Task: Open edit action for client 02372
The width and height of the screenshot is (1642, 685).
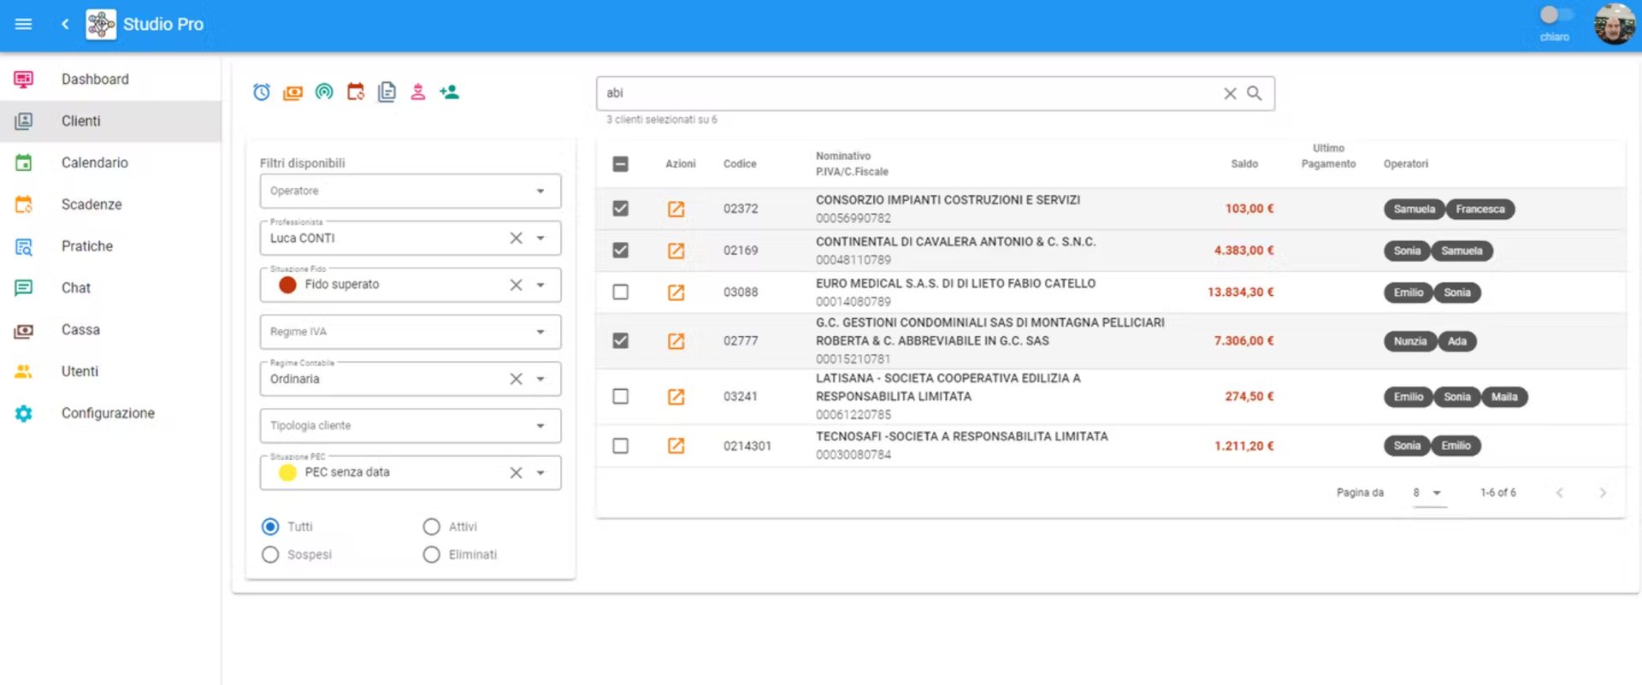Action: coord(676,209)
